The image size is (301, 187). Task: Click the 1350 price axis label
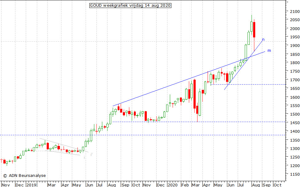(x=295, y=140)
